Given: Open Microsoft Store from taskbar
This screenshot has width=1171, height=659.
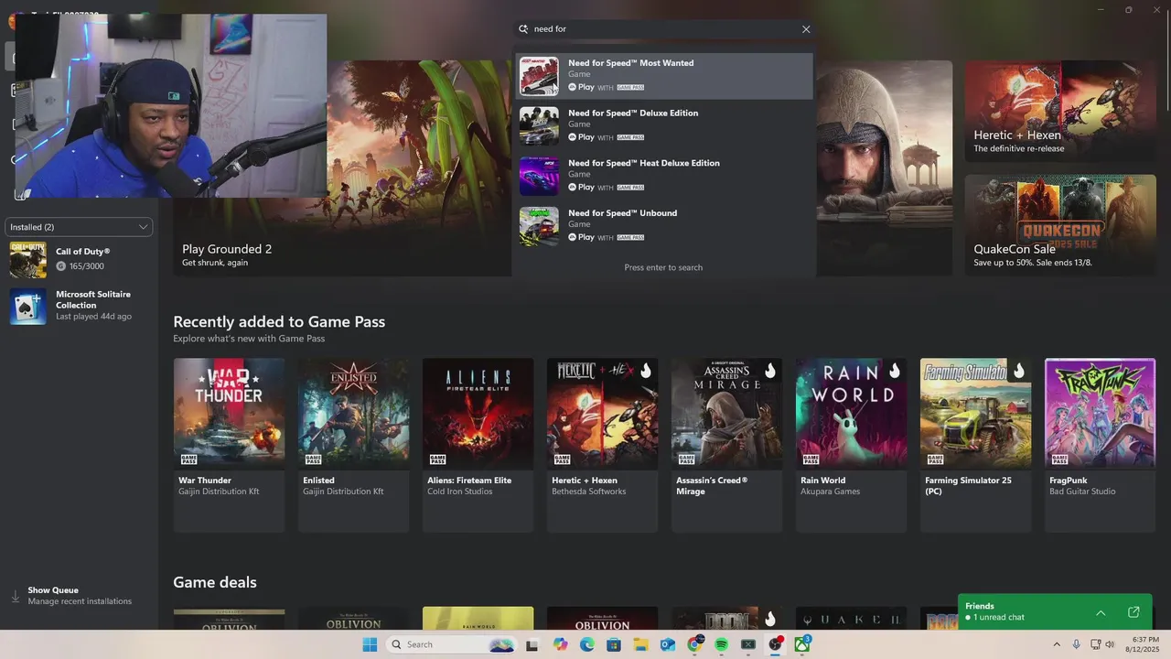Looking at the screenshot, I should (614, 644).
